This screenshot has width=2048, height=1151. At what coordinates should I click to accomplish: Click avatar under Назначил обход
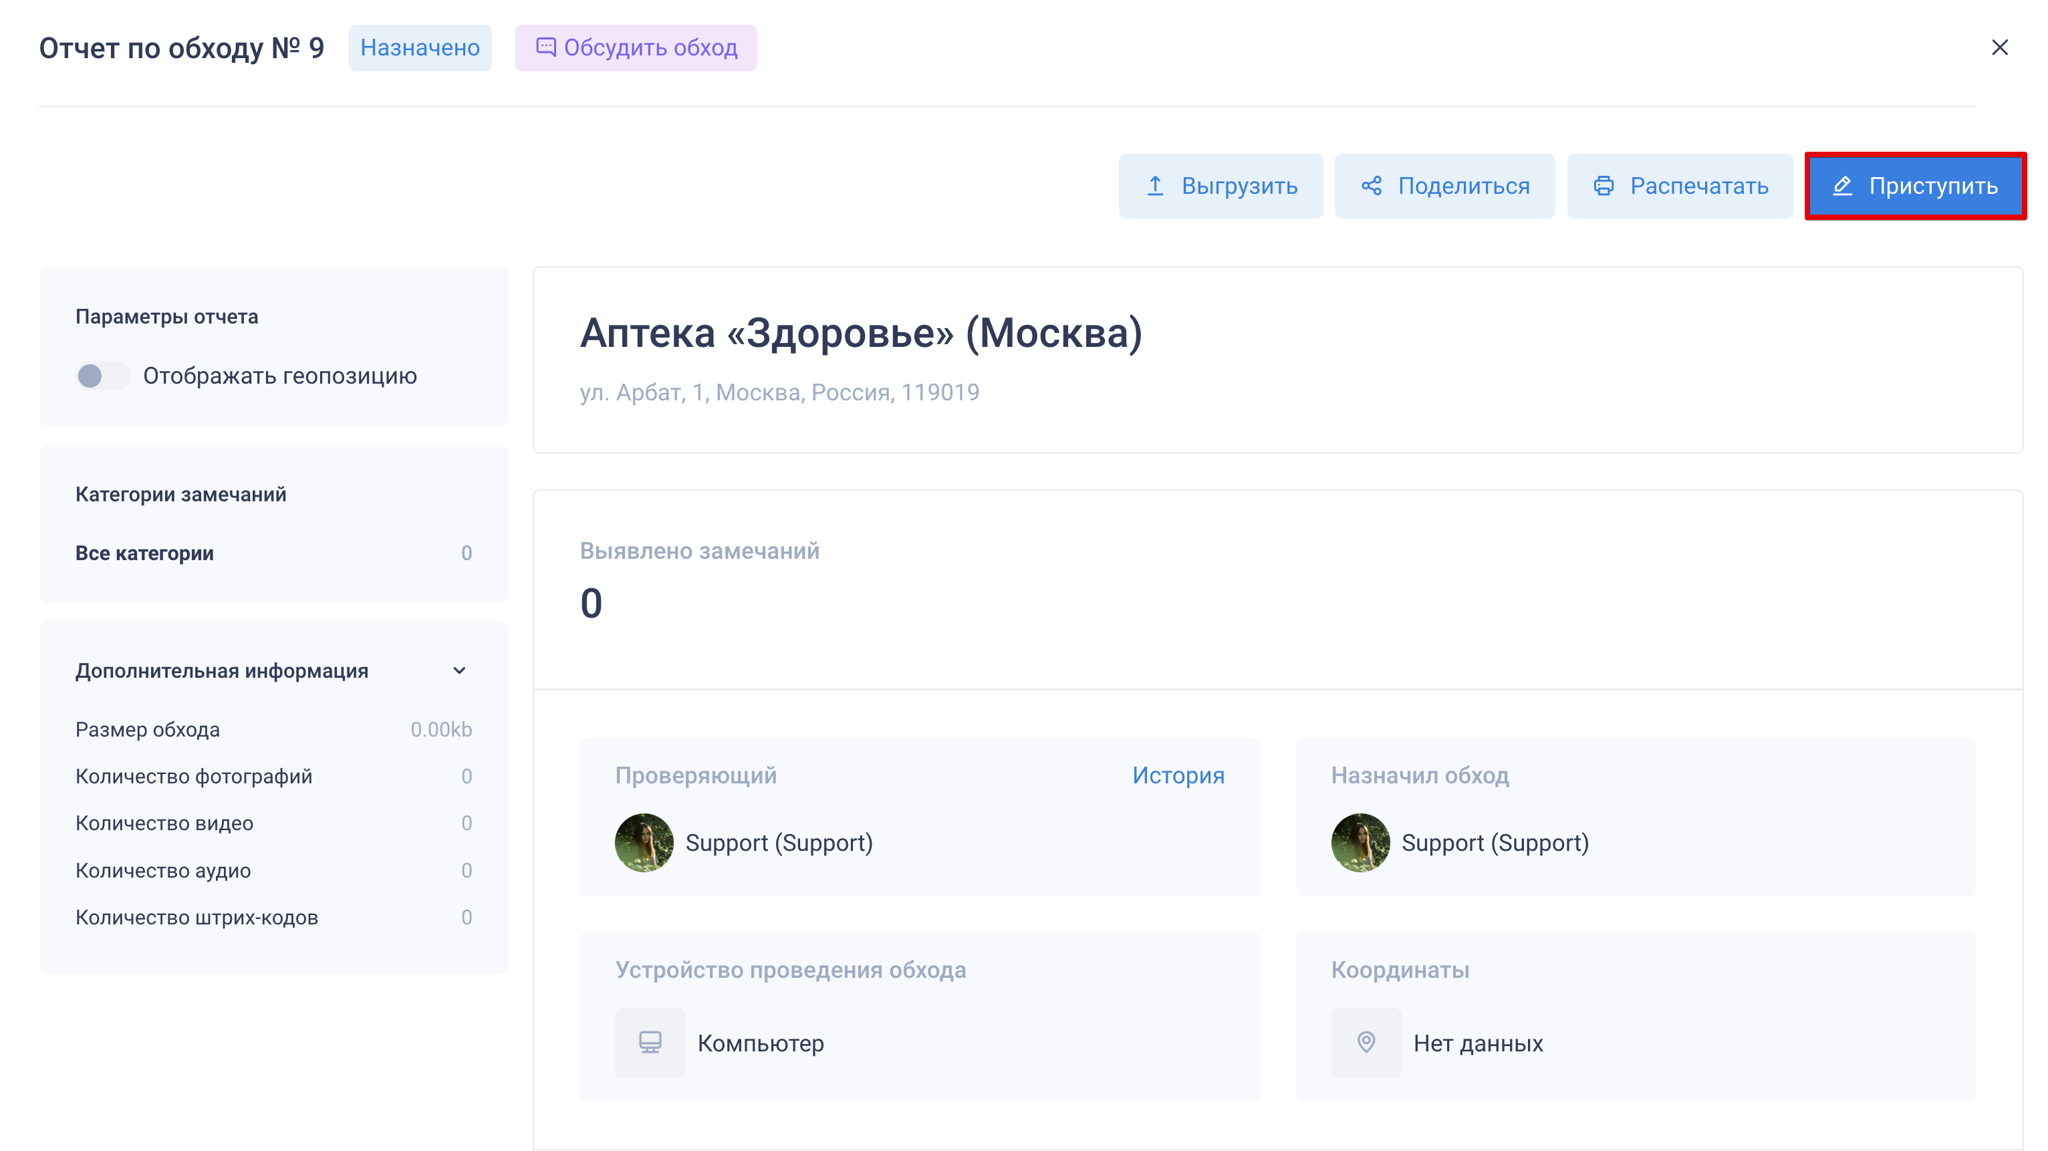pyautogui.click(x=1360, y=843)
